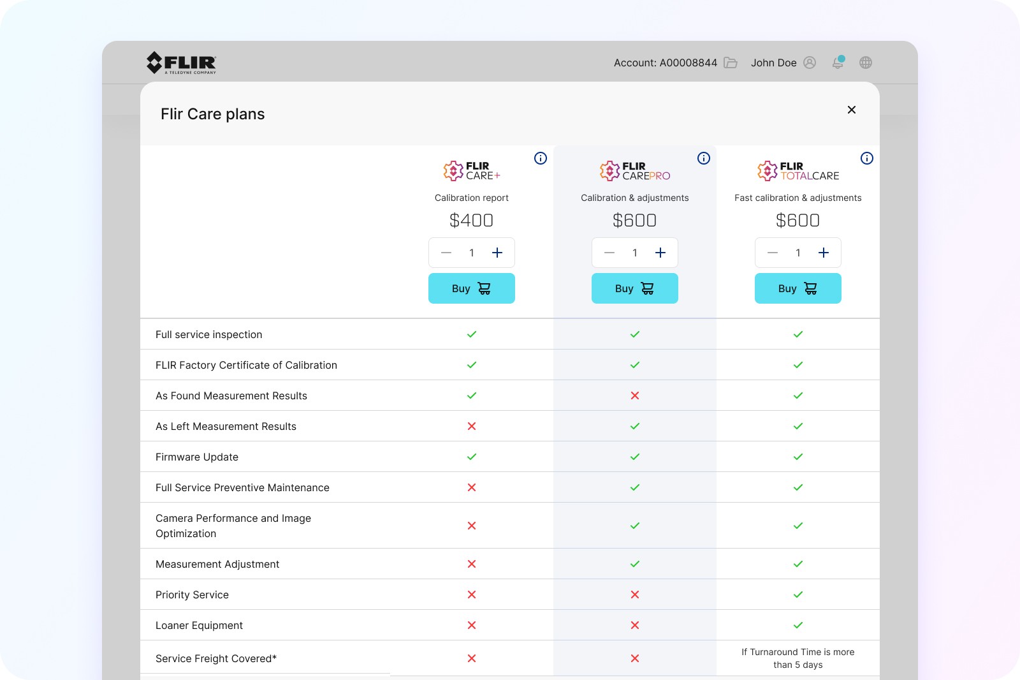Viewport: 1020px width, 680px height.
Task: Click the $600 TotalCare price
Action: click(x=798, y=220)
